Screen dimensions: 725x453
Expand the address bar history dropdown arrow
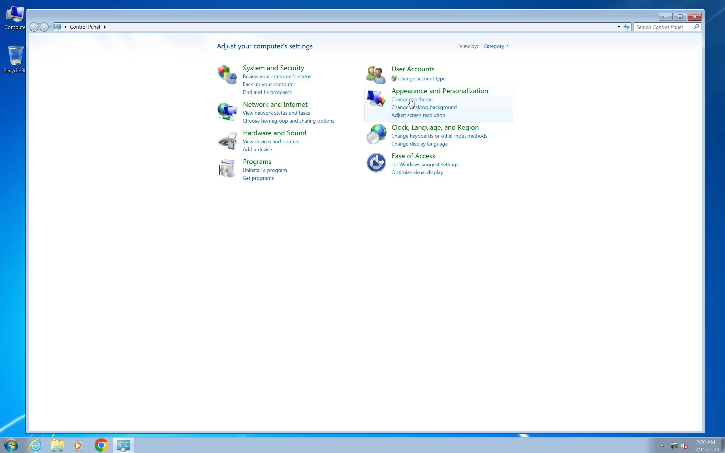[x=619, y=27]
